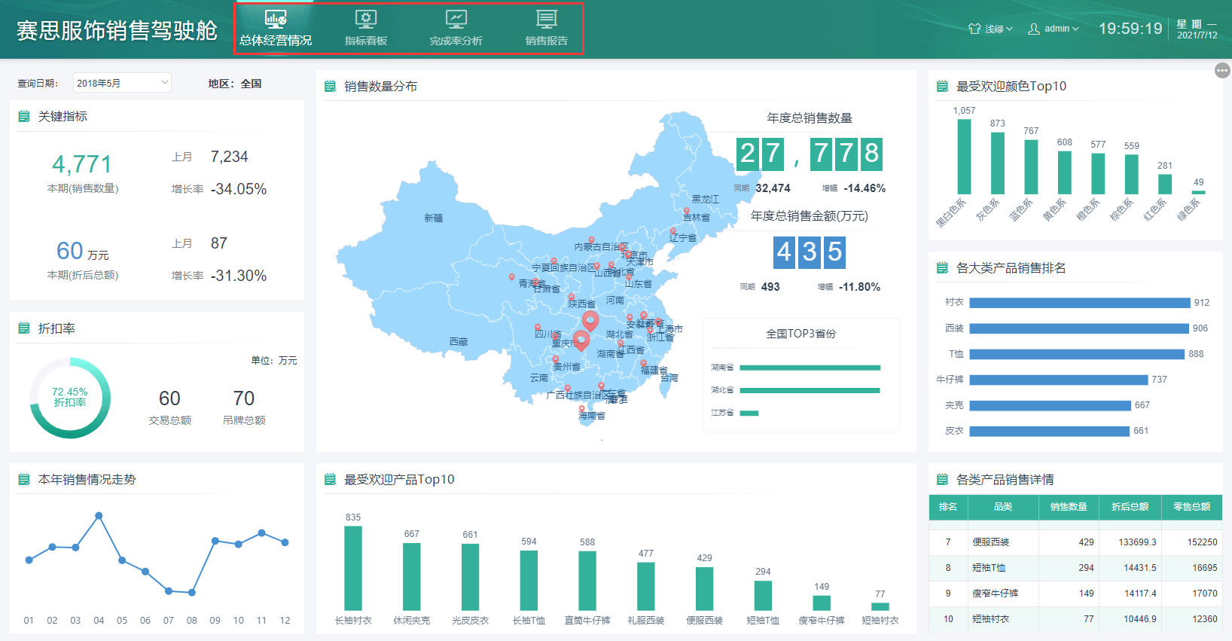The height and width of the screenshot is (641, 1232).
Task: Click the notepad icon beside 销售数量分布
Action: 330,87
